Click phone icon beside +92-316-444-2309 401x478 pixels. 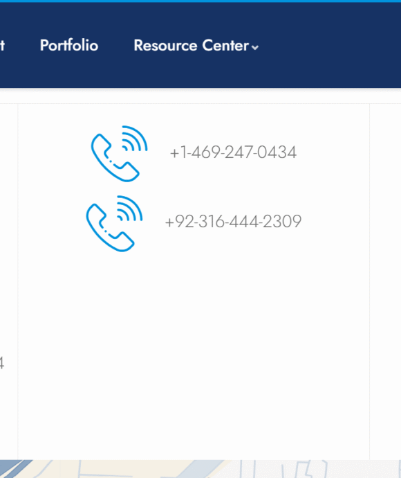click(x=114, y=224)
